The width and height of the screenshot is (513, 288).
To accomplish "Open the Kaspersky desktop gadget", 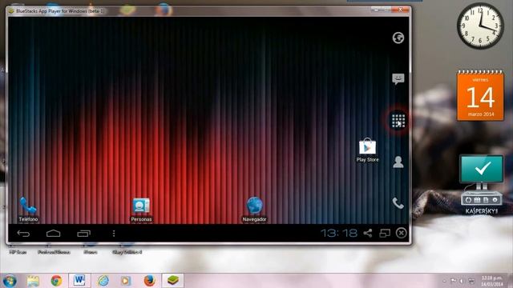I will 481,185.
